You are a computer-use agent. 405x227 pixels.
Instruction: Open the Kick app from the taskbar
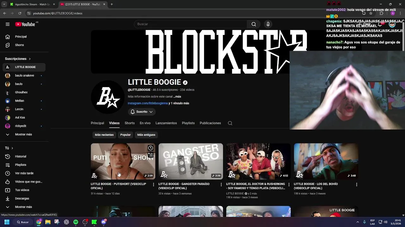(94, 222)
